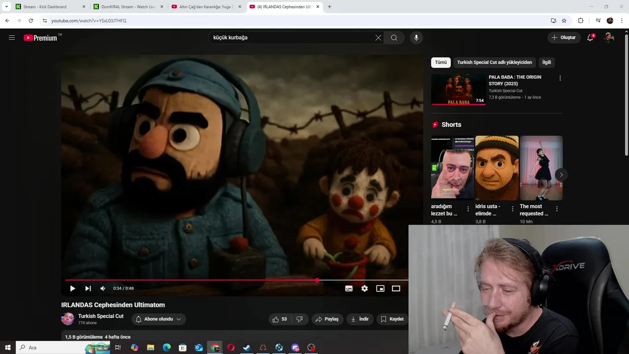Screen dimensions: 629x354
Task: Go to YouTube Premium home logo
Action: click(x=41, y=37)
